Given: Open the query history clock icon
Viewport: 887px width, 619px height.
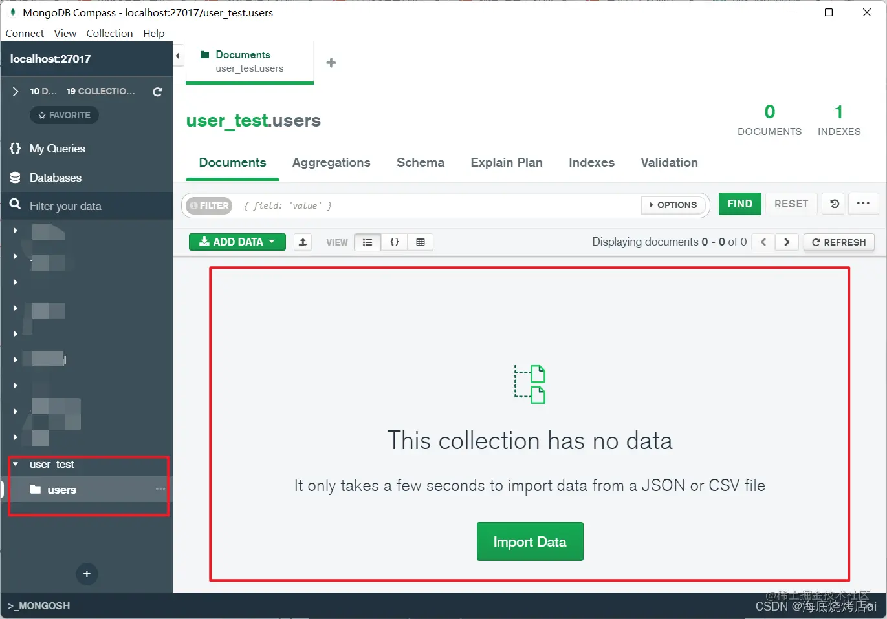Looking at the screenshot, I should point(835,204).
